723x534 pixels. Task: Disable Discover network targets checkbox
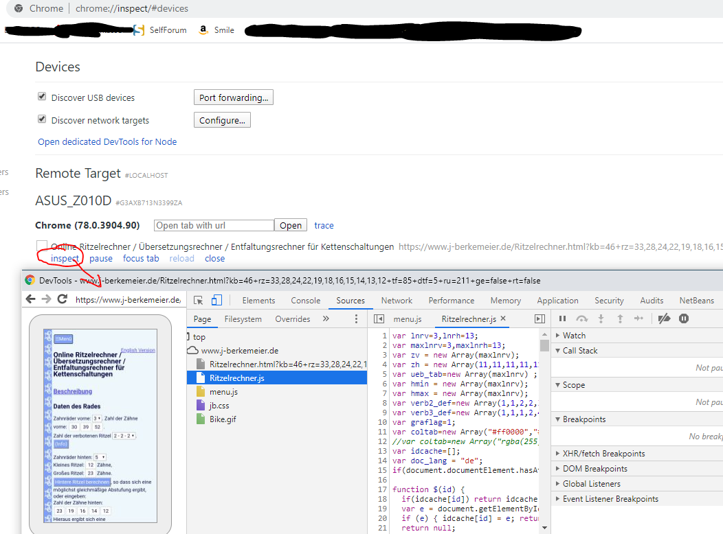click(42, 120)
